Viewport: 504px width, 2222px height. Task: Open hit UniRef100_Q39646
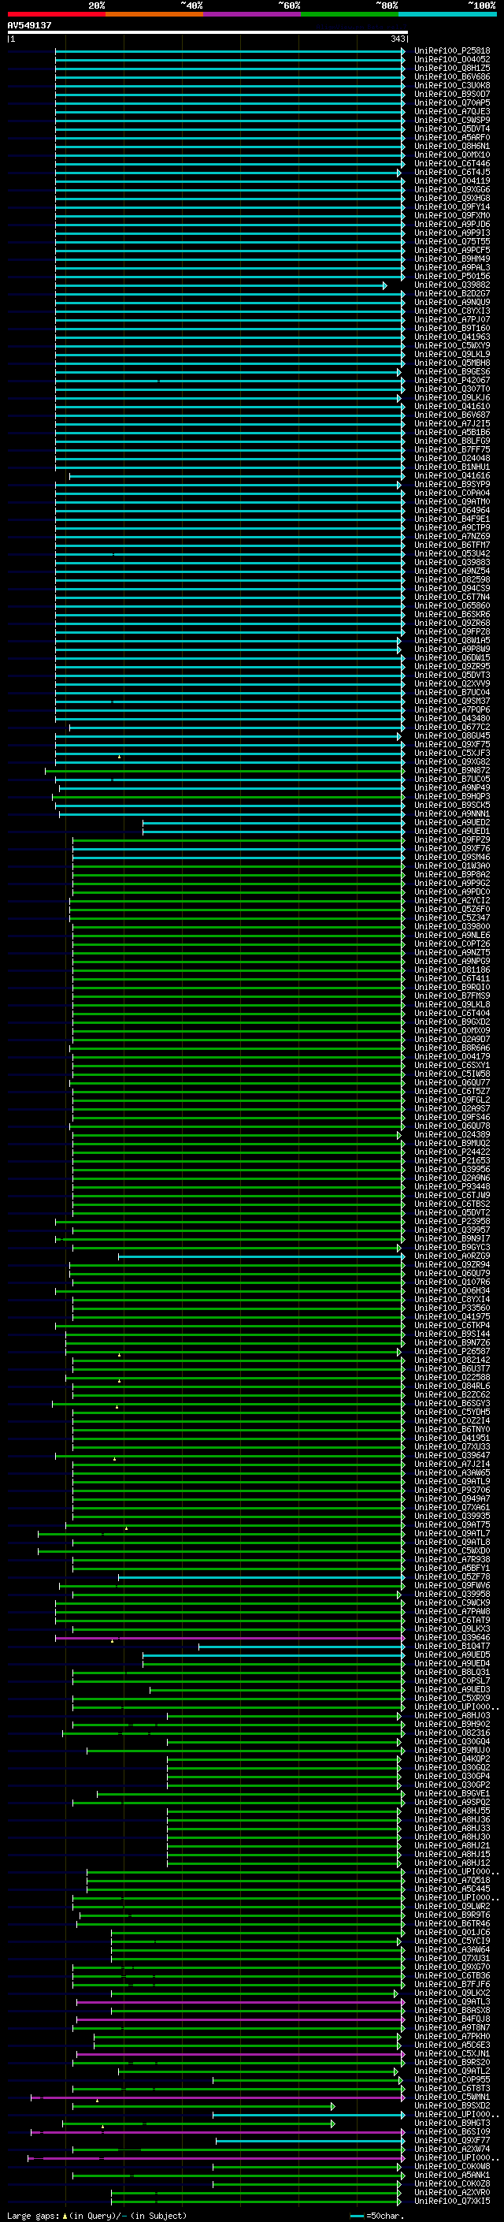[x=452, y=1637]
